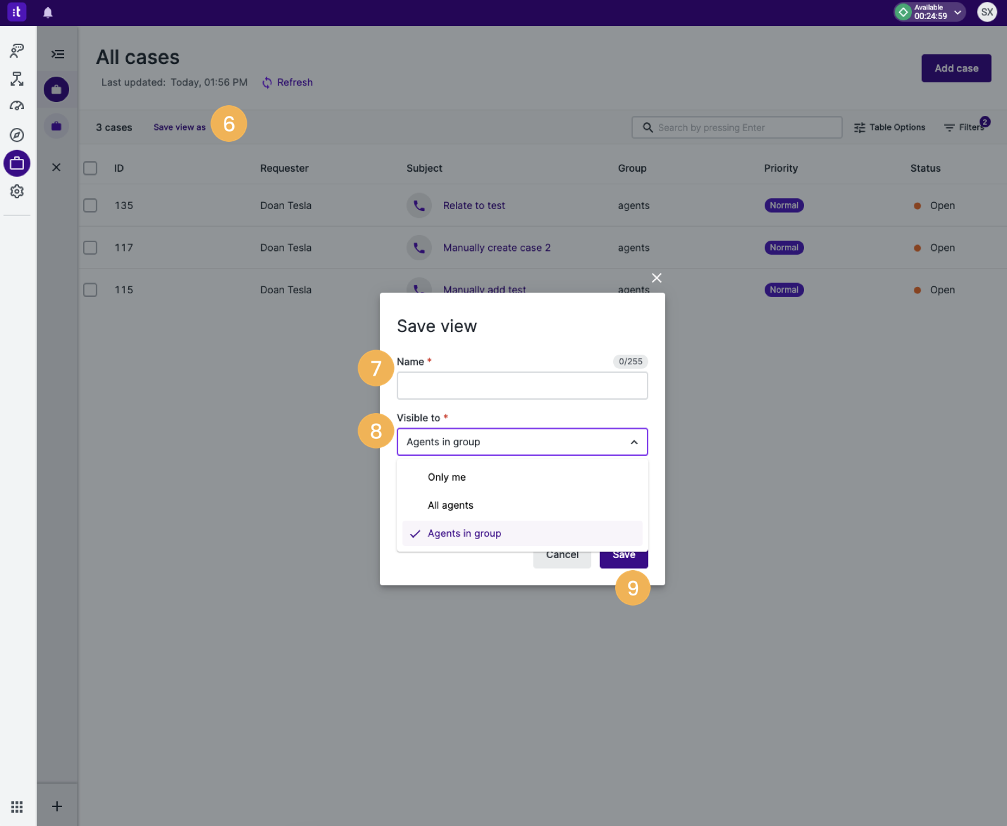Click Doan Tesla requester for case 135
The image size is (1007, 826).
pyautogui.click(x=285, y=205)
